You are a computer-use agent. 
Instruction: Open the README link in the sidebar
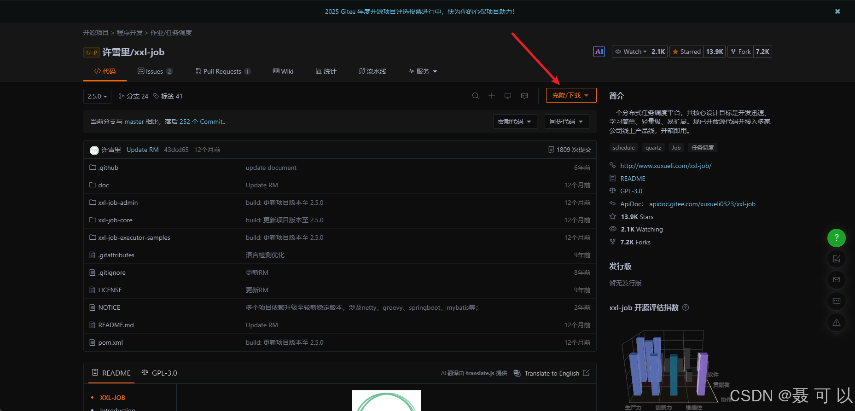pos(633,179)
